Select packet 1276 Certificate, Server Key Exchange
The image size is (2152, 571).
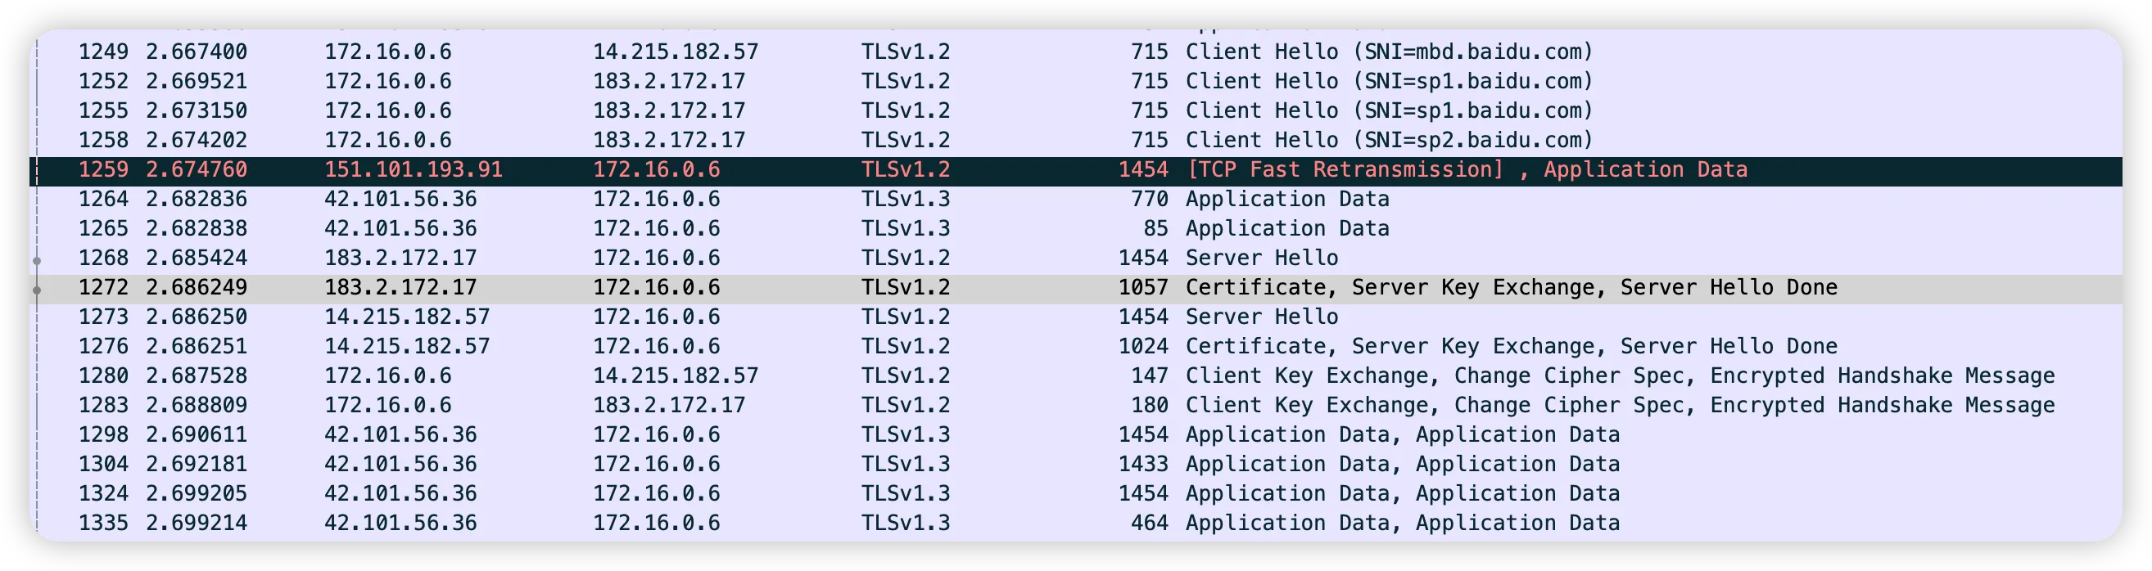pyautogui.click(x=1510, y=345)
